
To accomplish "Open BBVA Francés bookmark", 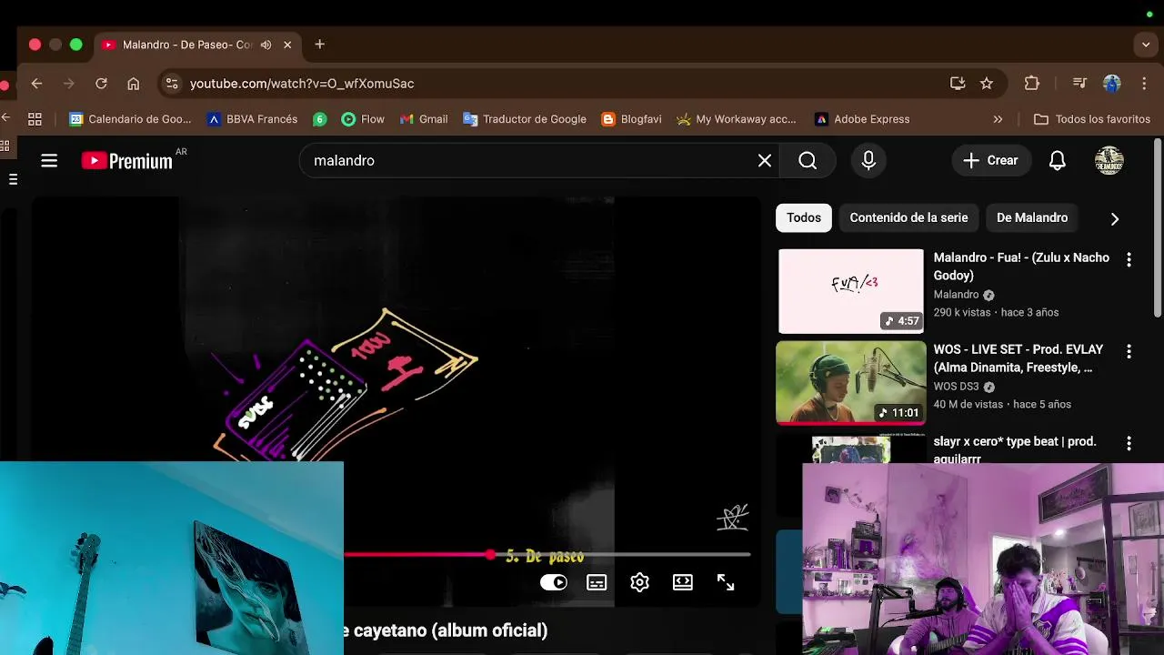I will (x=252, y=119).
